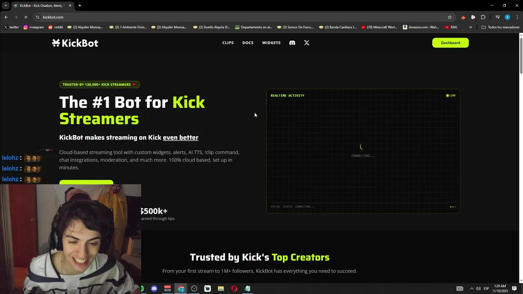Open the instagram bookmark

pyautogui.click(x=34, y=27)
